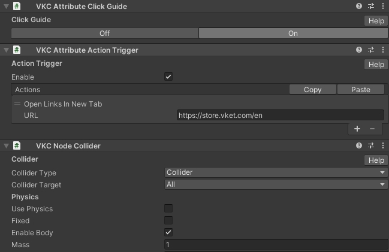Click the Copy button in Actions
This screenshot has height=252, width=389.
[312, 90]
